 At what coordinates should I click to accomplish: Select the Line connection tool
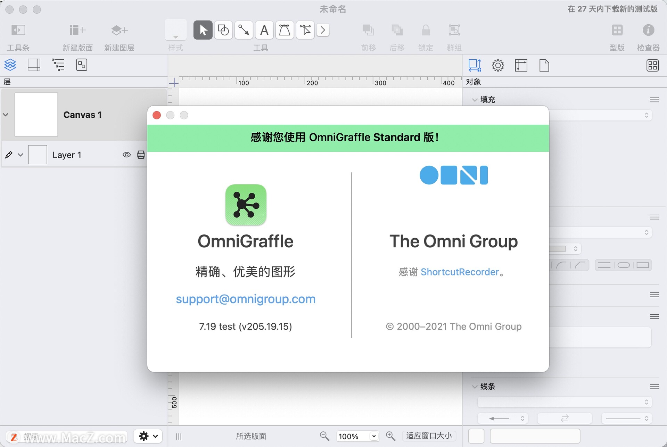click(x=244, y=30)
